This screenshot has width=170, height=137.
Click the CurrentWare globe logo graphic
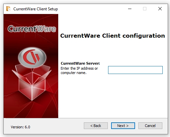click(32, 57)
